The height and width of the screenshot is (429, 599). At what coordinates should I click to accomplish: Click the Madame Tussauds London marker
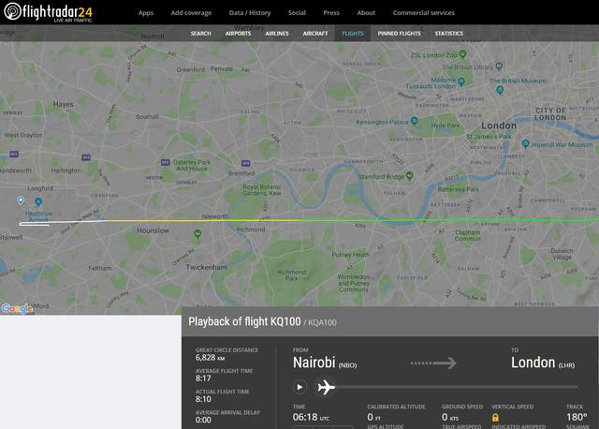pyautogui.click(x=461, y=81)
